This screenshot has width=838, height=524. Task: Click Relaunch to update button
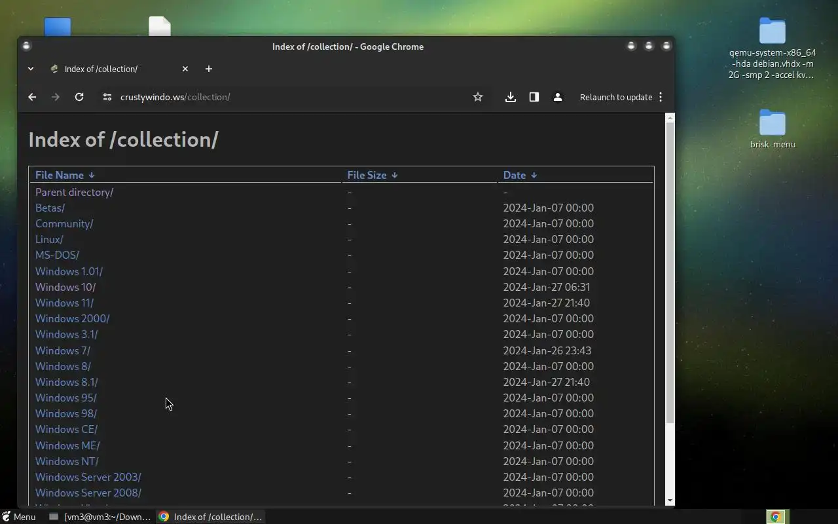pos(616,97)
